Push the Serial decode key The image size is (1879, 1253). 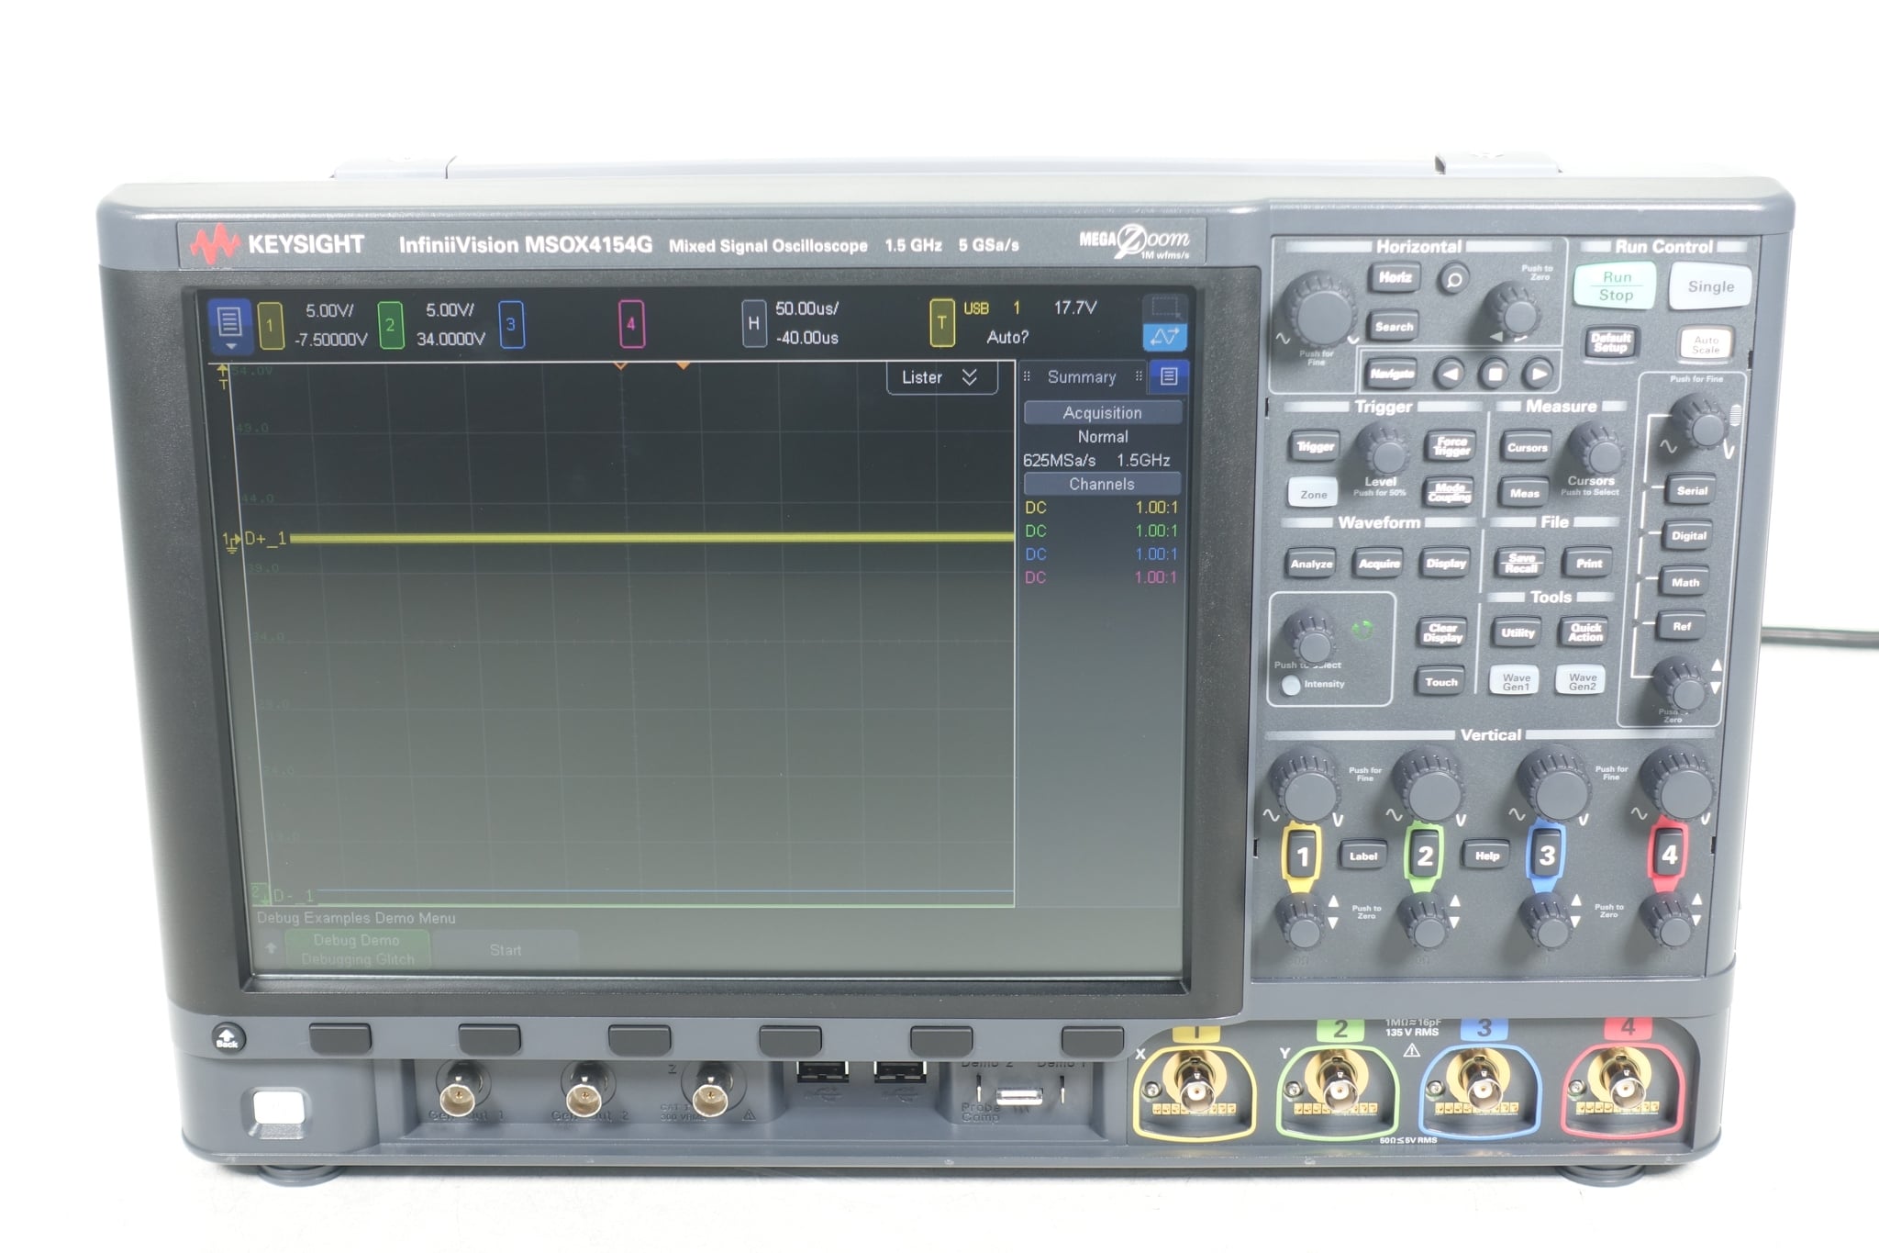click(1692, 491)
